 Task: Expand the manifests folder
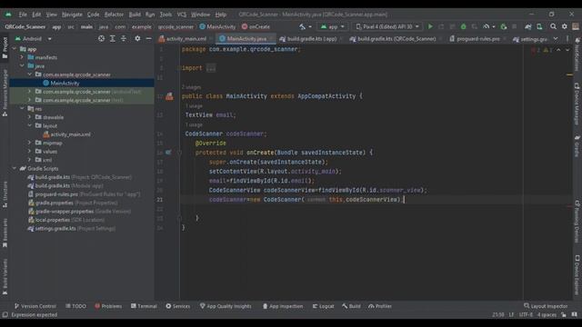click(22, 57)
